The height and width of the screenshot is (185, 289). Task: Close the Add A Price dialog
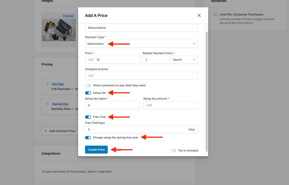click(x=199, y=15)
